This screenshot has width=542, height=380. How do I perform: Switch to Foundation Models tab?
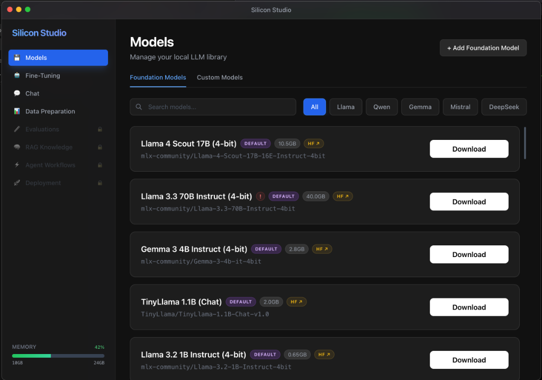pos(158,77)
